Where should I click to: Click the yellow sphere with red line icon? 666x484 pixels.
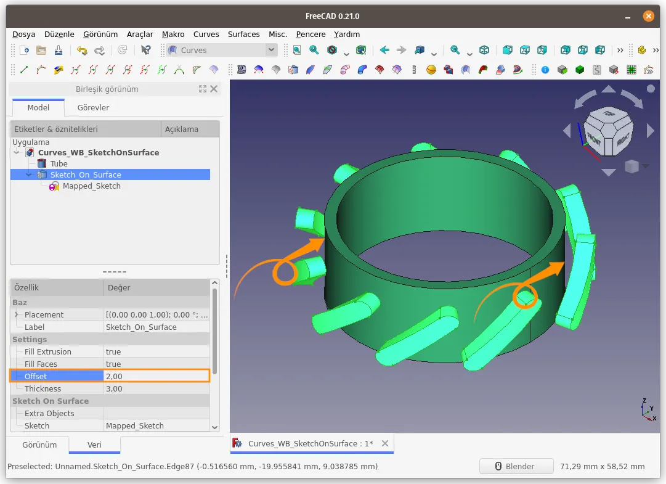[x=431, y=70]
